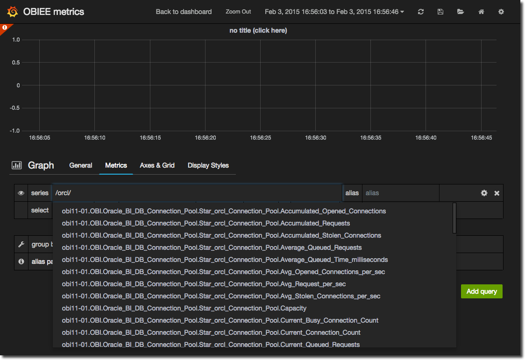Click the suggestion list scrollbar
The width and height of the screenshot is (525, 360).
pos(454,218)
